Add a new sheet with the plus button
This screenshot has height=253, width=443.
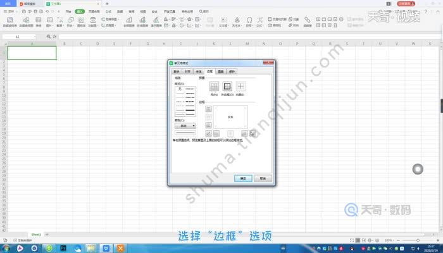47,235
